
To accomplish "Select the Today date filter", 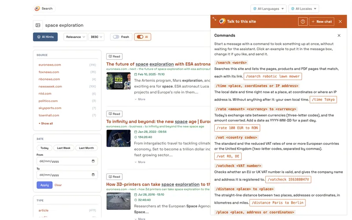I will [x=44, y=148].
